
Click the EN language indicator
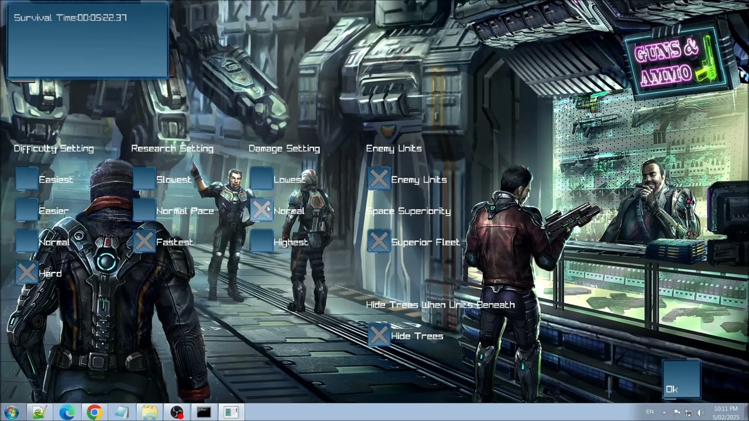(x=650, y=412)
